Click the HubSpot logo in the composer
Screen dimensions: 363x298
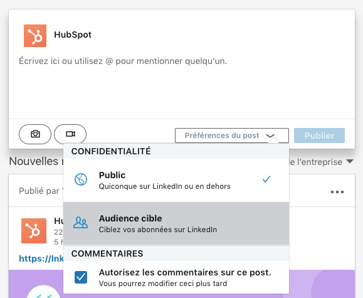point(35,36)
